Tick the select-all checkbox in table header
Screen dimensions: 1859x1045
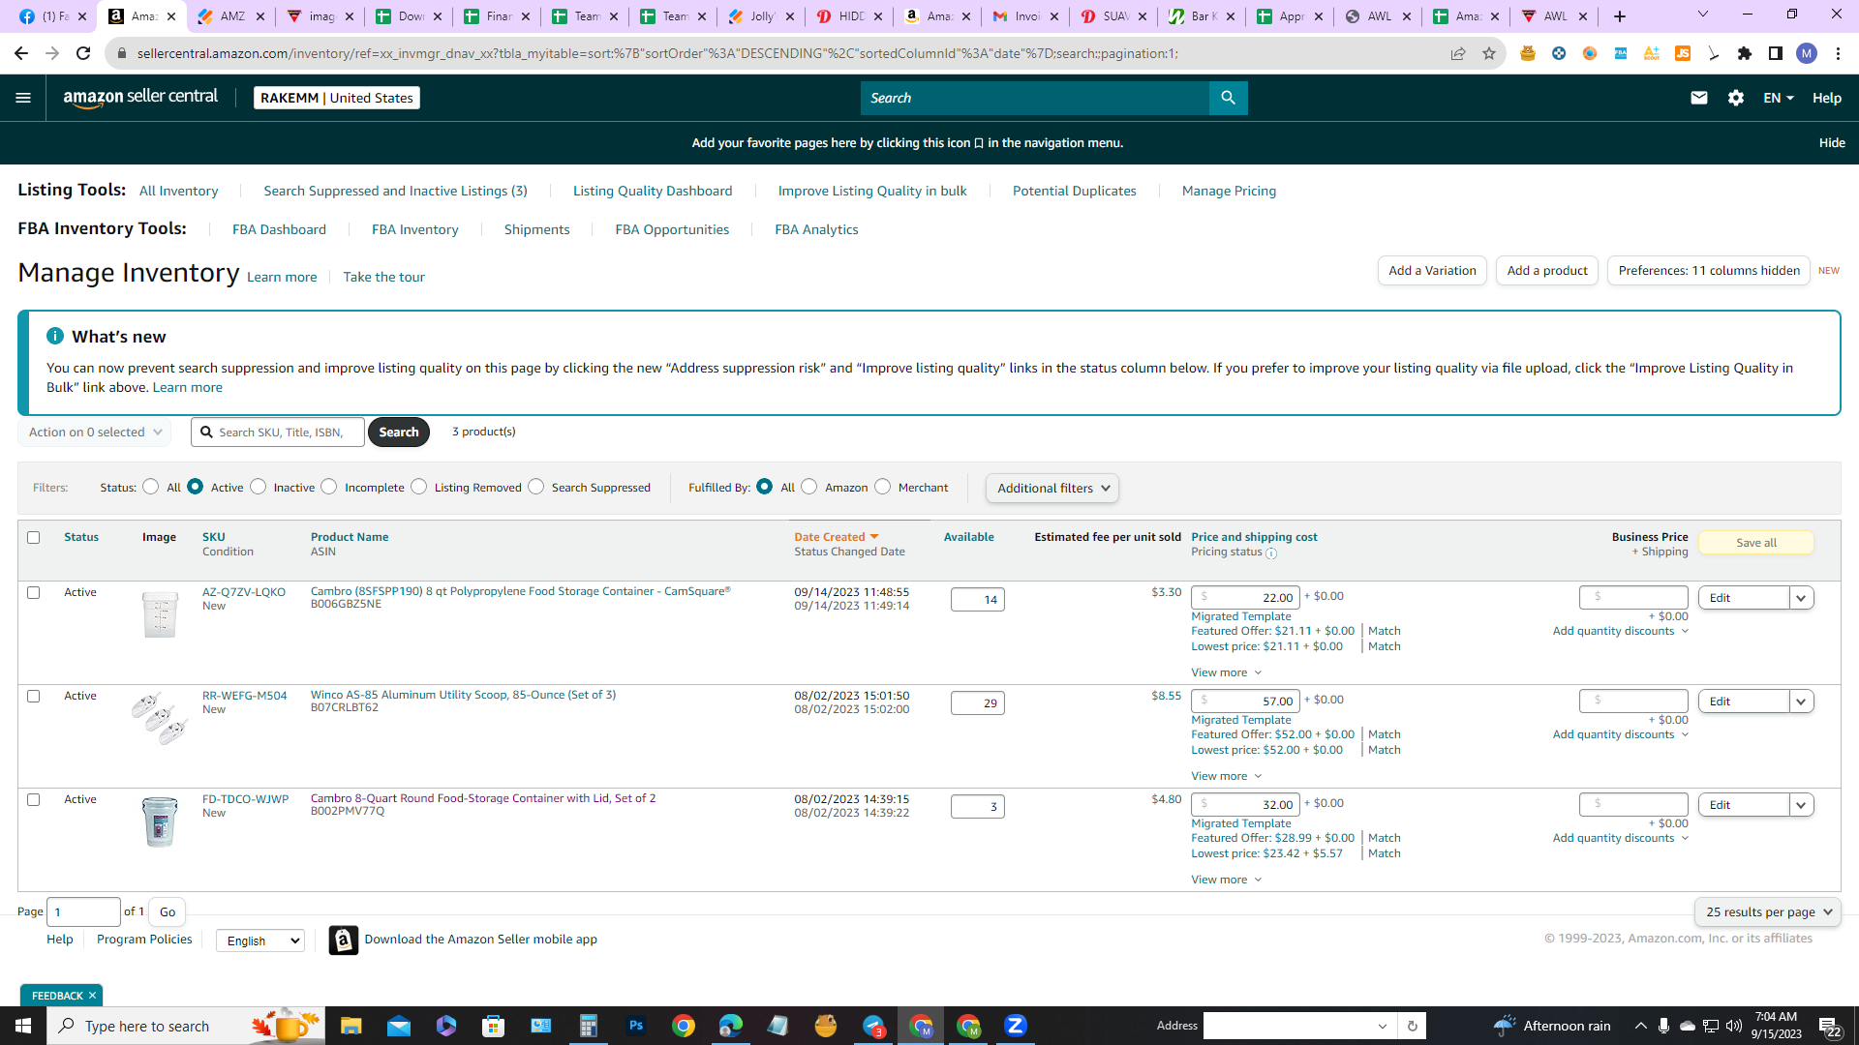pyautogui.click(x=34, y=537)
